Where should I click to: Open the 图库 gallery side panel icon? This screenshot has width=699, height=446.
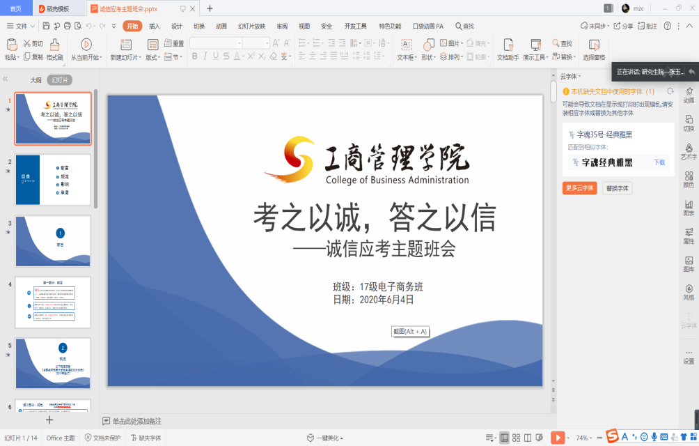tap(689, 264)
